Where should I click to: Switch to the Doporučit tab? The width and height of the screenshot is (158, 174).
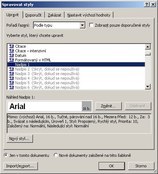click(x=33, y=15)
